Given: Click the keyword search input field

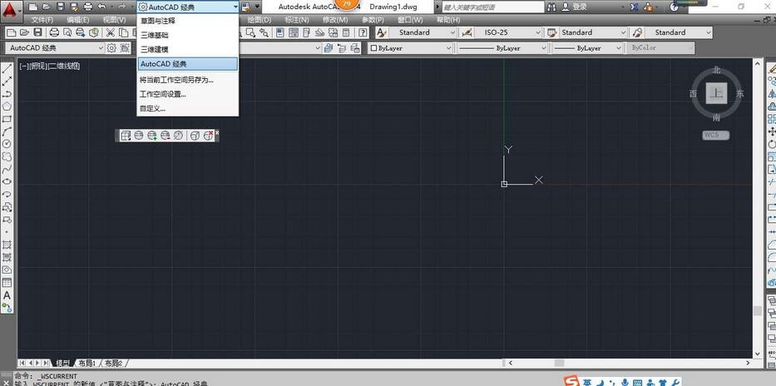Looking at the screenshot, I should pyautogui.click(x=492, y=7).
